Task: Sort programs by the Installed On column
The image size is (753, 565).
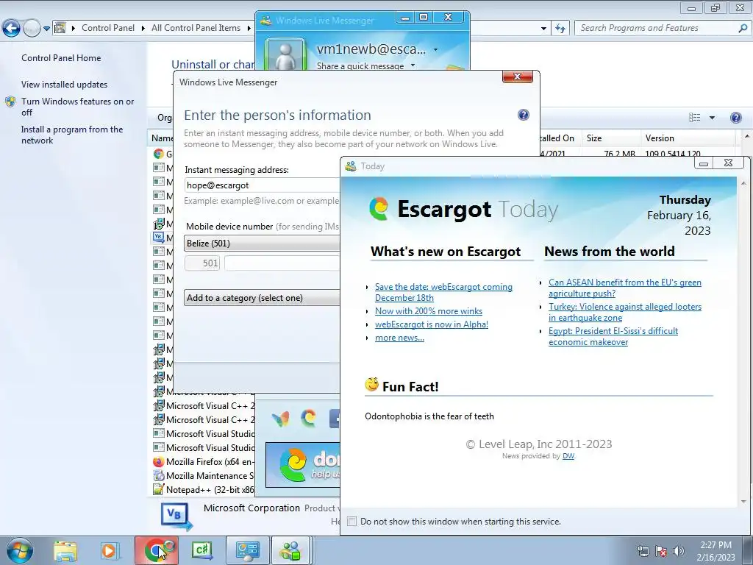Action: 560,138
